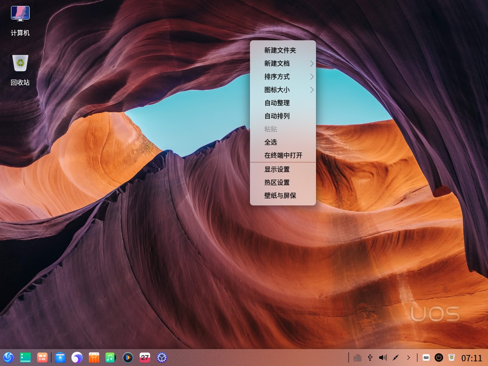Open the 计算机 desktop icon
The image size is (488, 366).
point(20,20)
